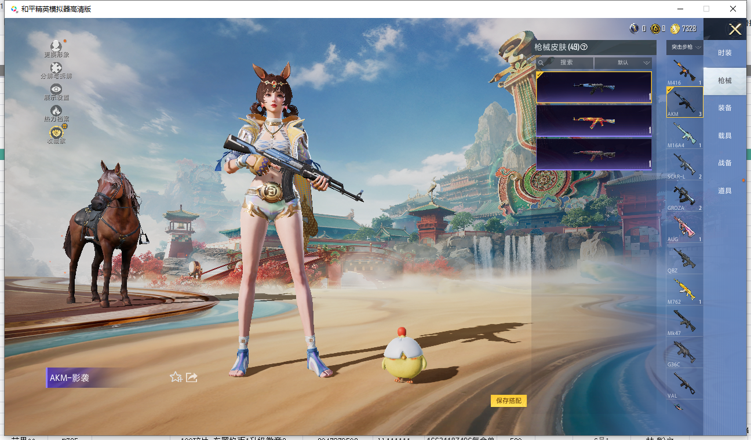Select the GROZA weapon icon
This screenshot has width=751, height=440.
pos(684,196)
